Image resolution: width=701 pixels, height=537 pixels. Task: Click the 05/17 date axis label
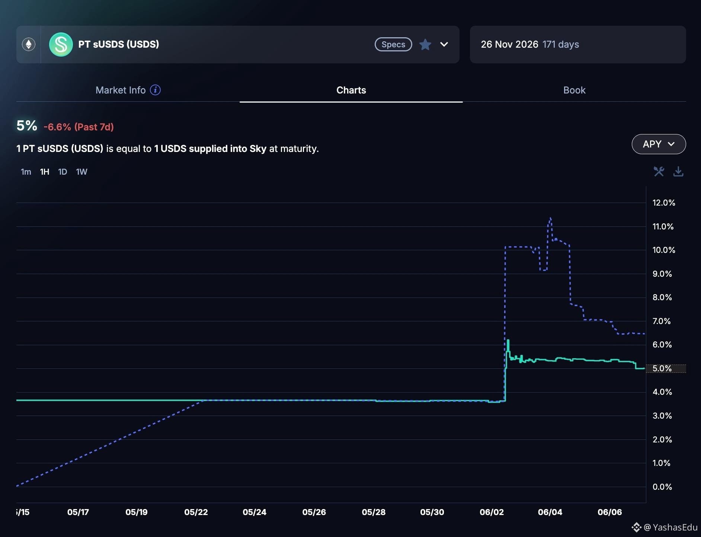coord(78,512)
